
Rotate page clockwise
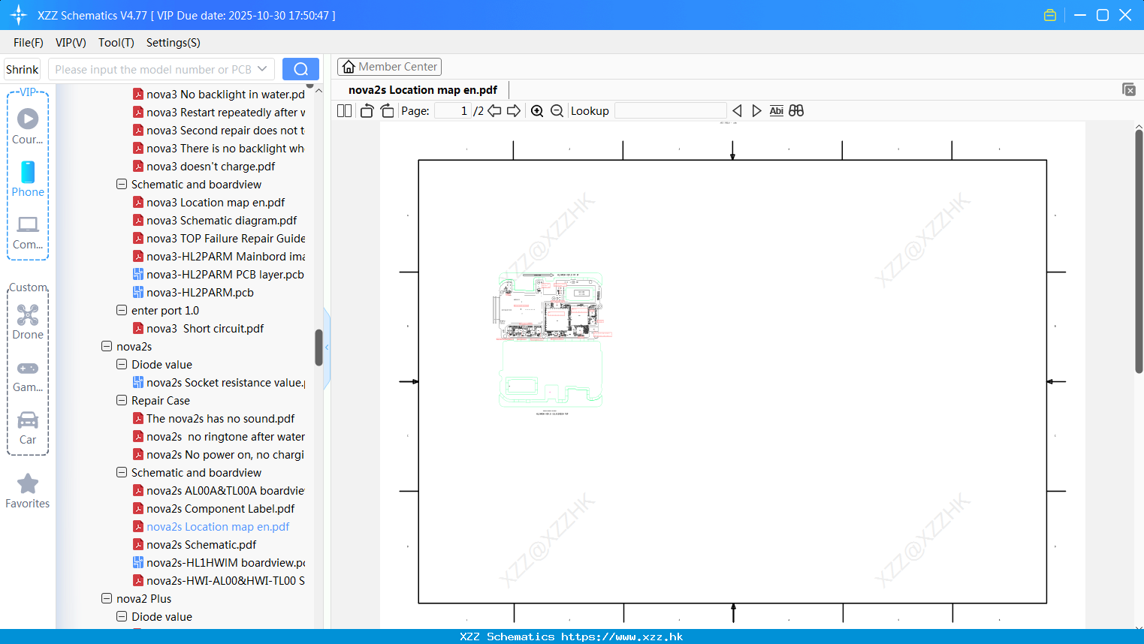387,110
